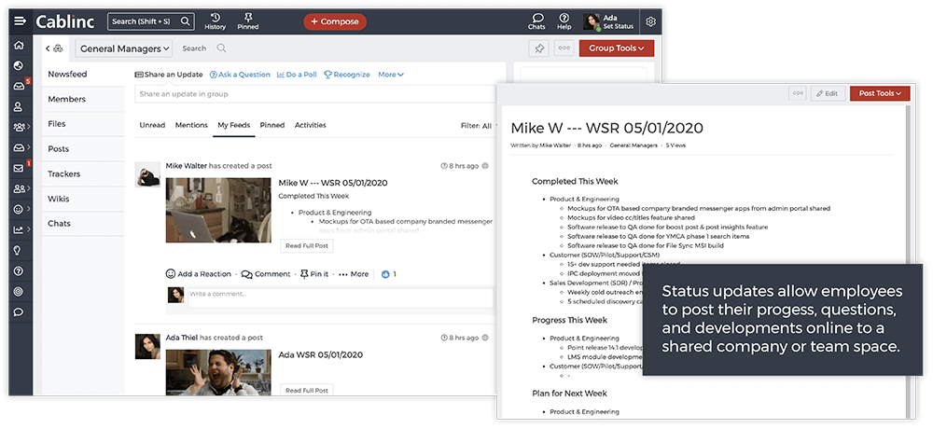Open the globe icon in left sidebar
The image size is (933, 429).
[x=19, y=66]
